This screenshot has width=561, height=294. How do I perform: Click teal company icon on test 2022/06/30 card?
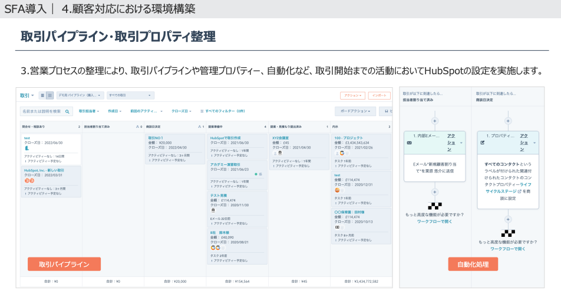click(27, 148)
